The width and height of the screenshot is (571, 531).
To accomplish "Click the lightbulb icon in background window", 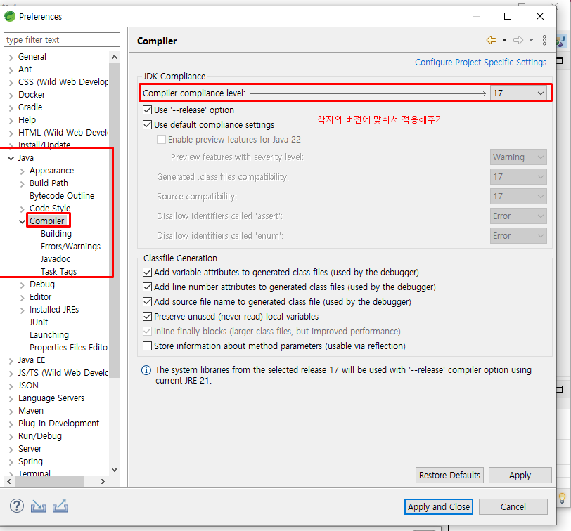I will (563, 498).
